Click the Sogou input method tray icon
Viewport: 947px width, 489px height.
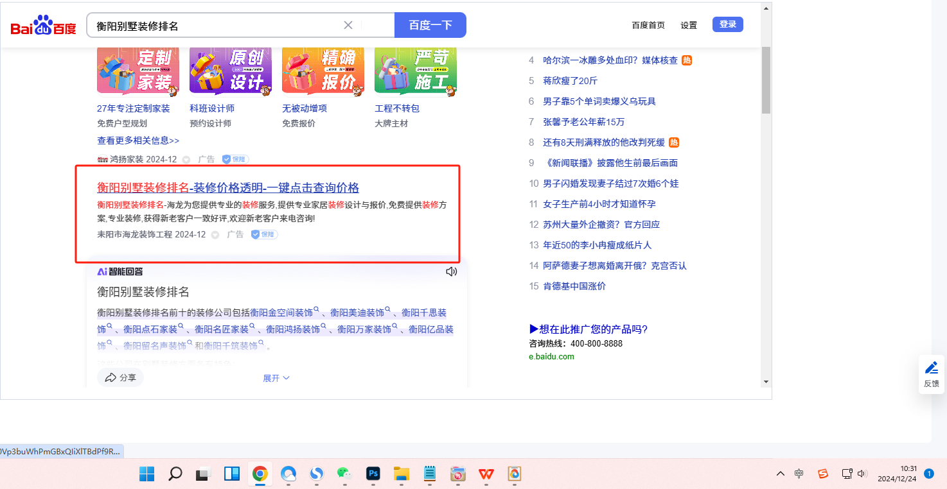[822, 474]
